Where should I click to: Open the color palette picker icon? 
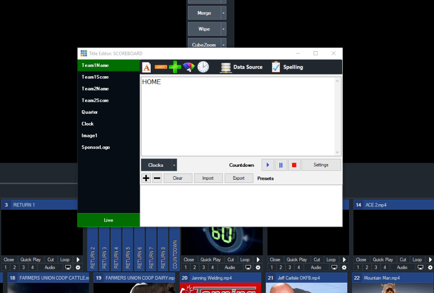189,67
